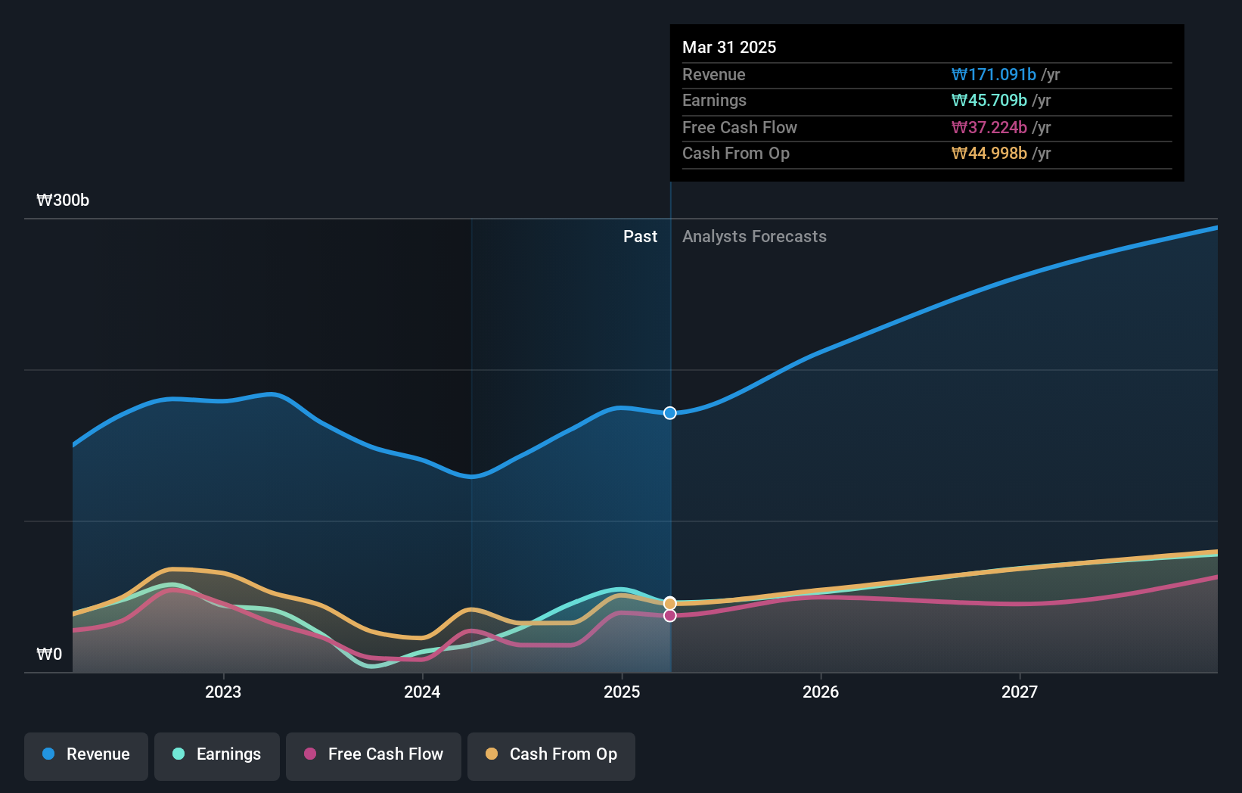The height and width of the screenshot is (793, 1242).
Task: Toggle the Cash From Op series visibility
Action: click(x=551, y=754)
